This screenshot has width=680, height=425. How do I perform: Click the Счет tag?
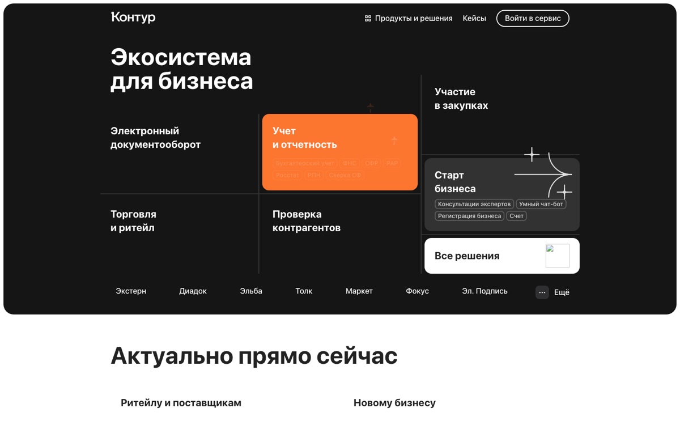click(516, 216)
